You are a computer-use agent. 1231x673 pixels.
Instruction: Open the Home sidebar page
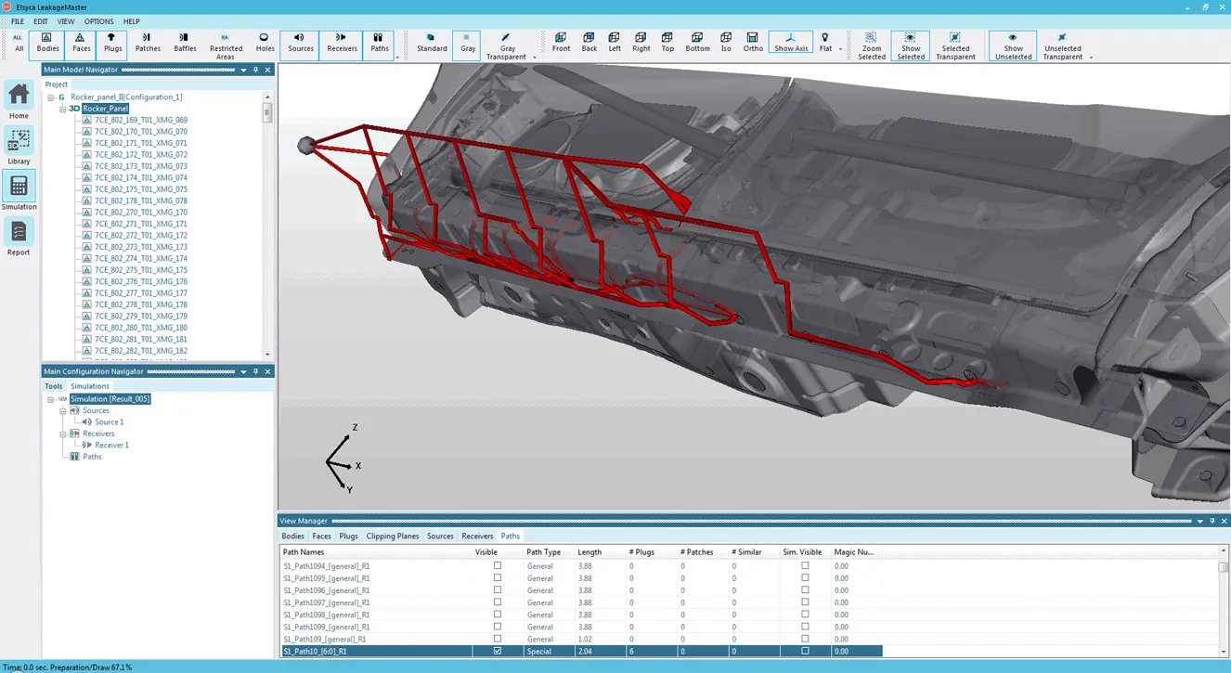click(19, 100)
